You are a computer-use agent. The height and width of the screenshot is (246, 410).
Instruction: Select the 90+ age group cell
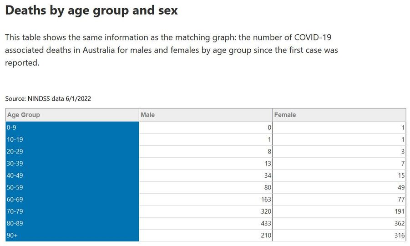[x=72, y=235]
